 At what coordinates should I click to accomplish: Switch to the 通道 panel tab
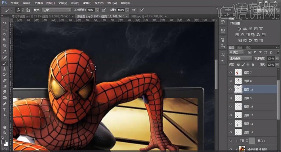pyautogui.click(x=240, y=47)
